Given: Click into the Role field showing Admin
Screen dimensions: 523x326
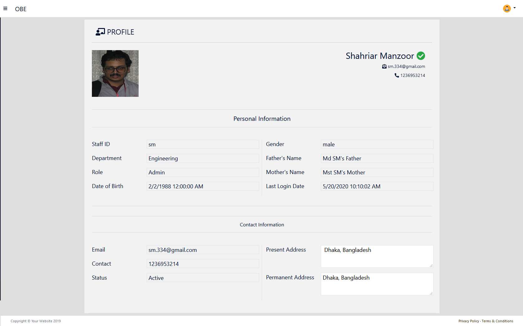Looking at the screenshot, I should pyautogui.click(x=203, y=172).
